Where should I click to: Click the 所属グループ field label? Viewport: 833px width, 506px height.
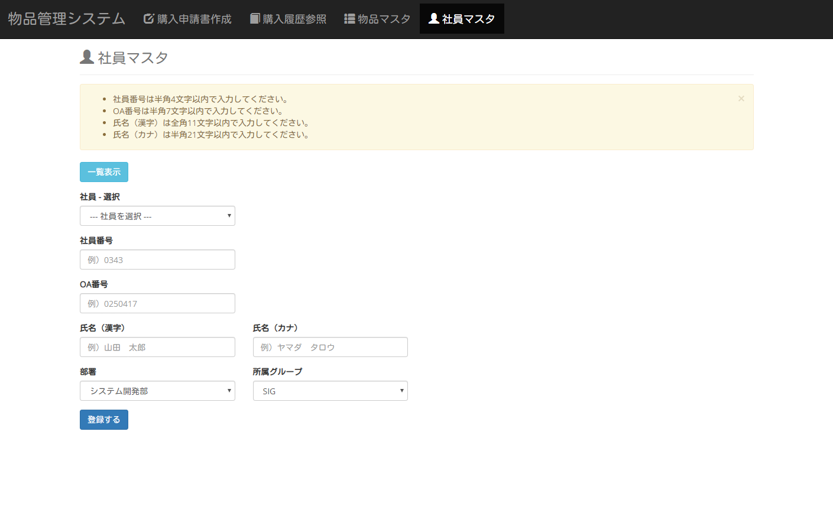click(277, 372)
